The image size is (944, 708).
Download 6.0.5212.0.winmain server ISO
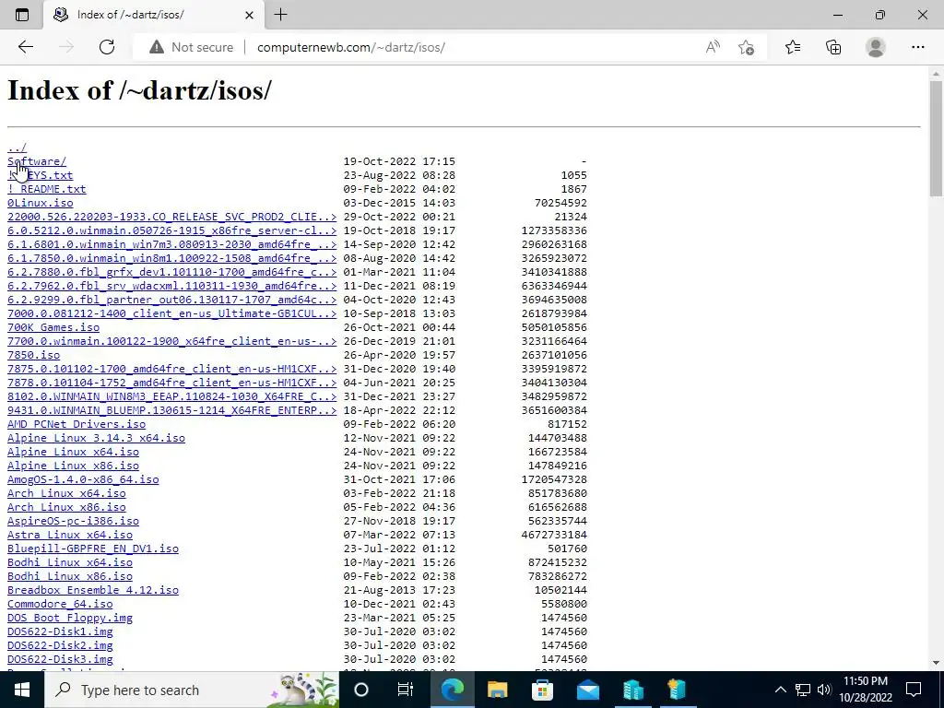pyautogui.click(x=171, y=230)
